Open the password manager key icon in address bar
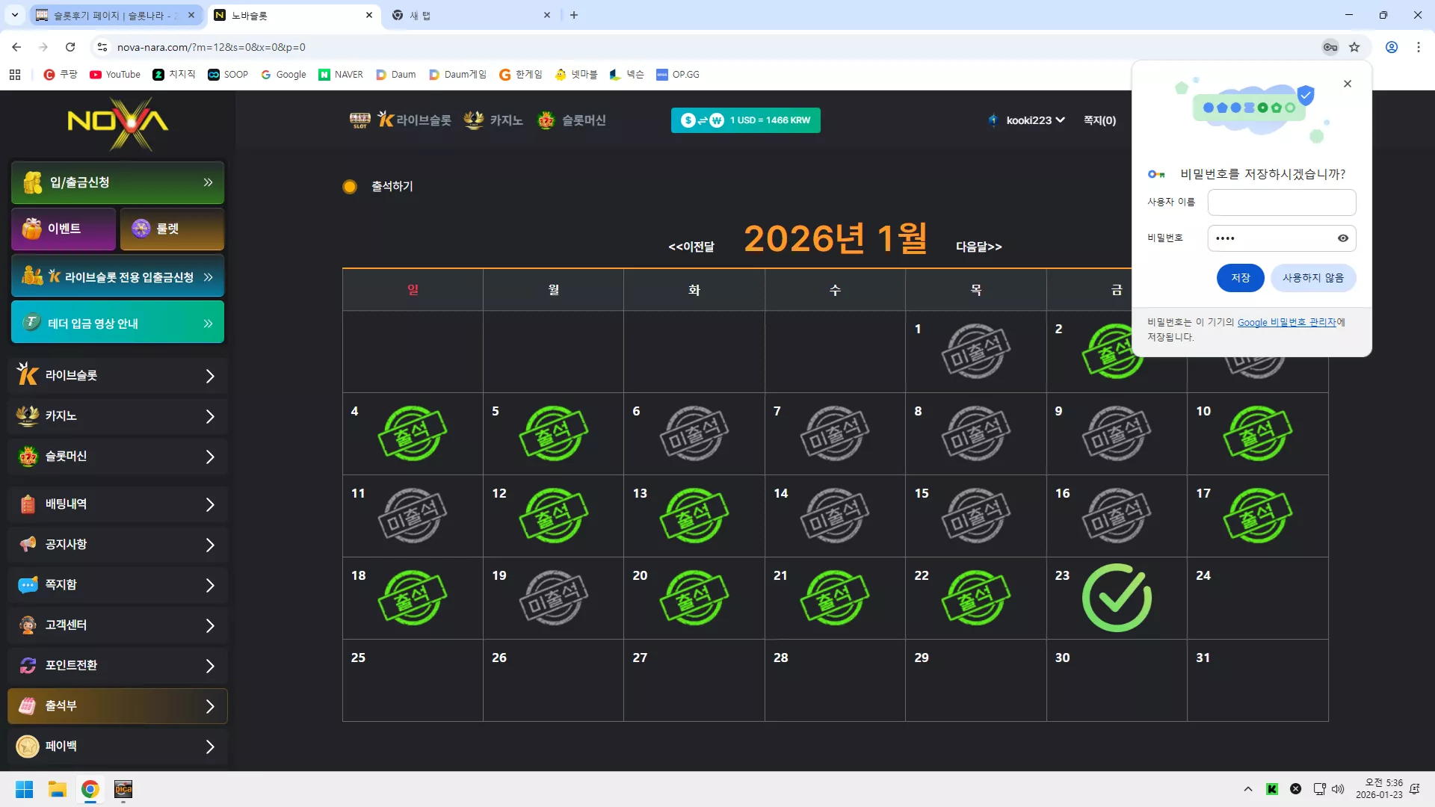Screen dimensions: 1435x807 (1330, 47)
